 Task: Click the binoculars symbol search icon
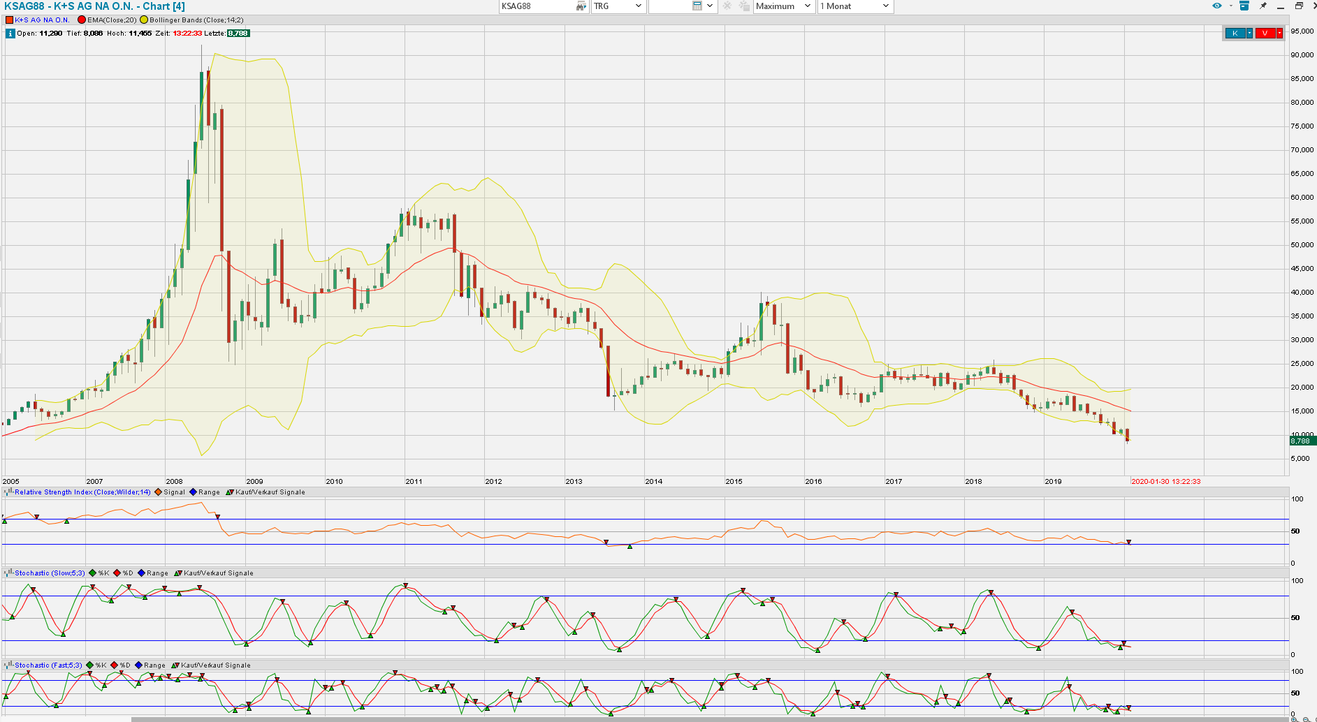tap(581, 6)
